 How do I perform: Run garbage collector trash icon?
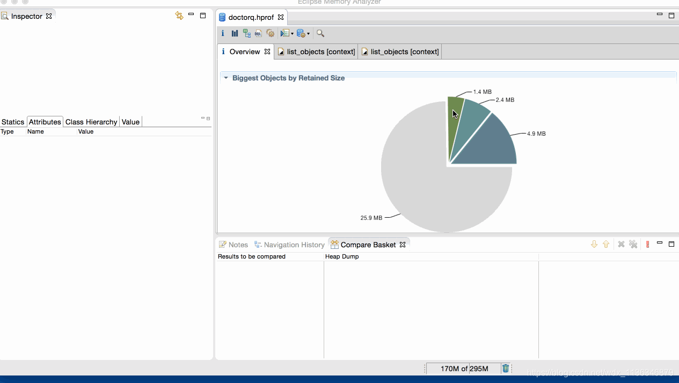tap(506, 369)
